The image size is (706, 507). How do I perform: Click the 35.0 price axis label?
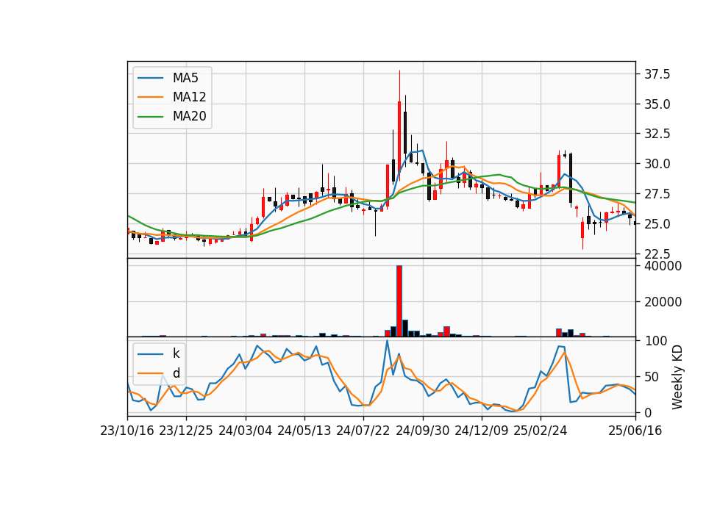(657, 104)
